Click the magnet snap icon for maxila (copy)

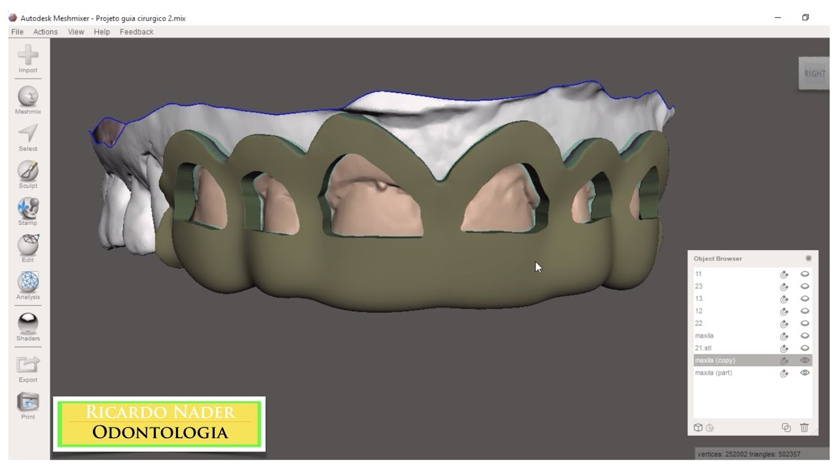784,361
